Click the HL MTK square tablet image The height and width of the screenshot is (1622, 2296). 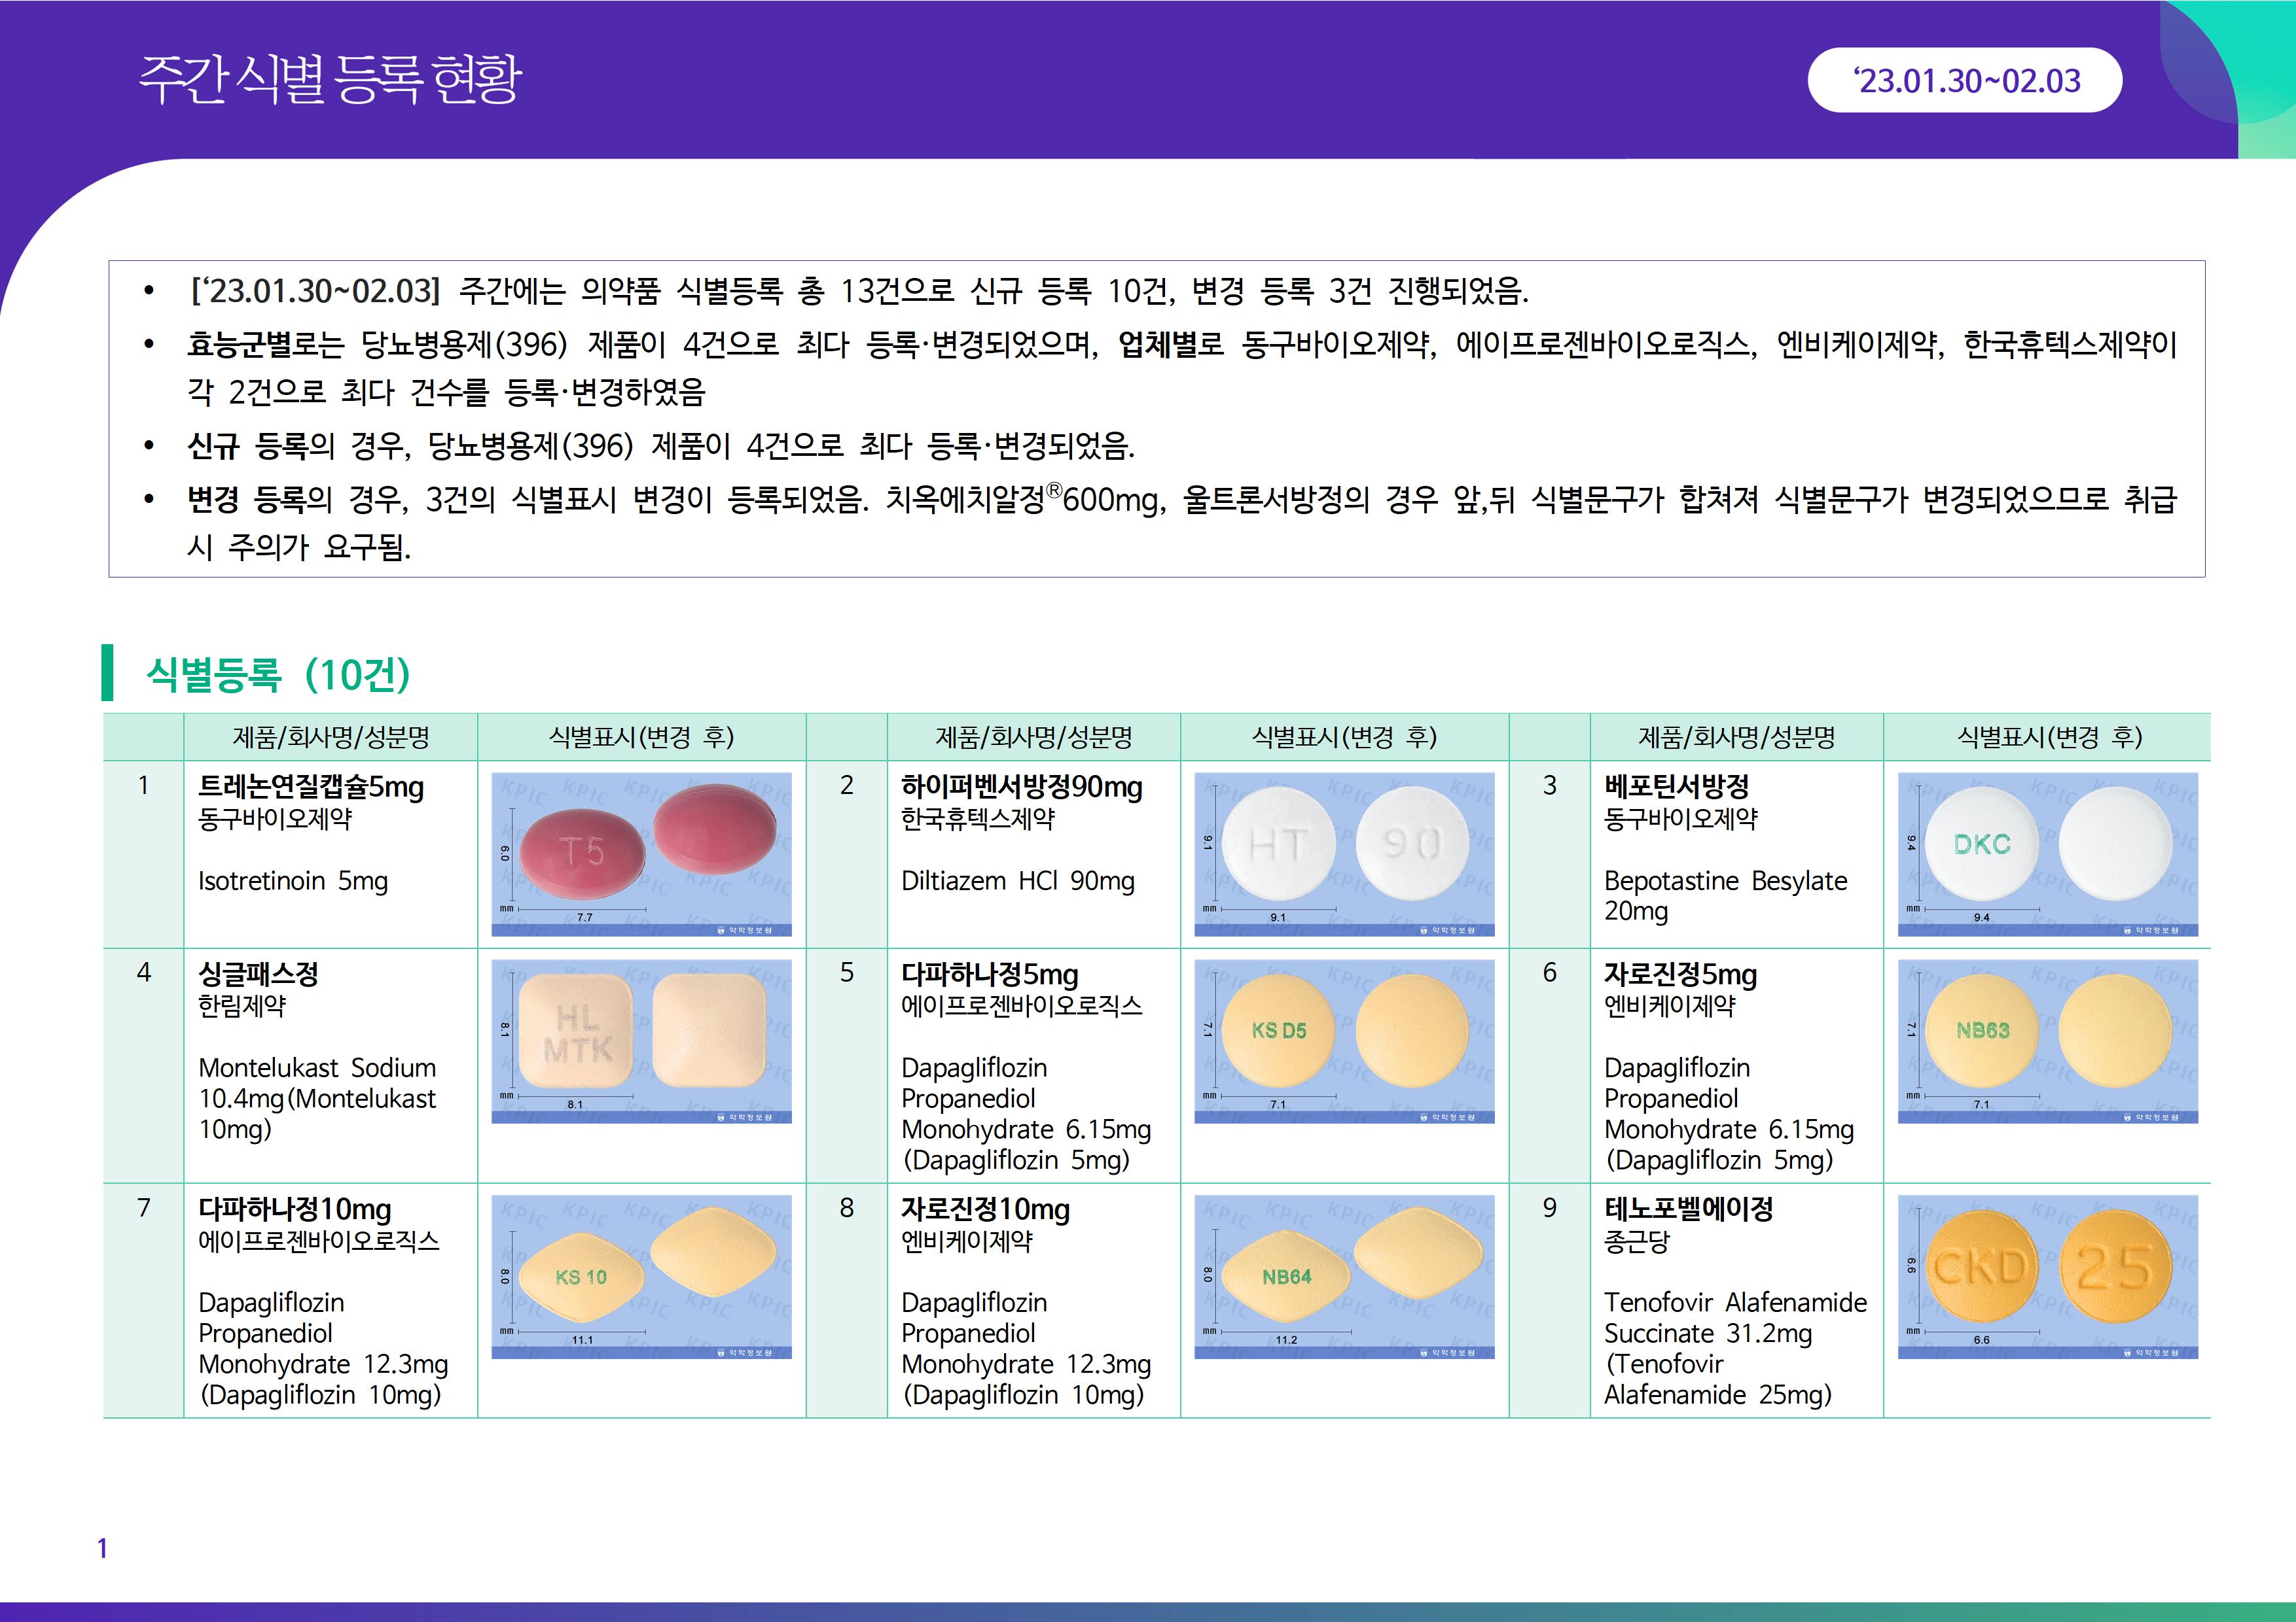(641, 1041)
